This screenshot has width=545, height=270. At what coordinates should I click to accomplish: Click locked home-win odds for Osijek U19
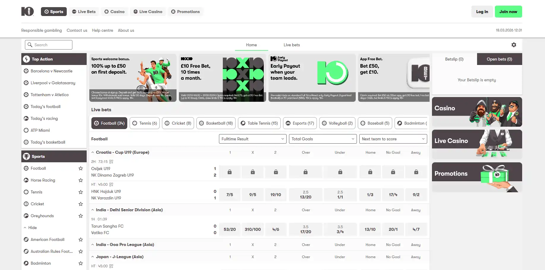[x=230, y=172]
